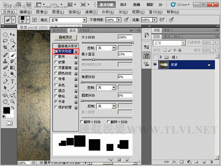Open the 编辑(E) menu
Viewport: 221px width, 166px height.
tap(26, 12)
